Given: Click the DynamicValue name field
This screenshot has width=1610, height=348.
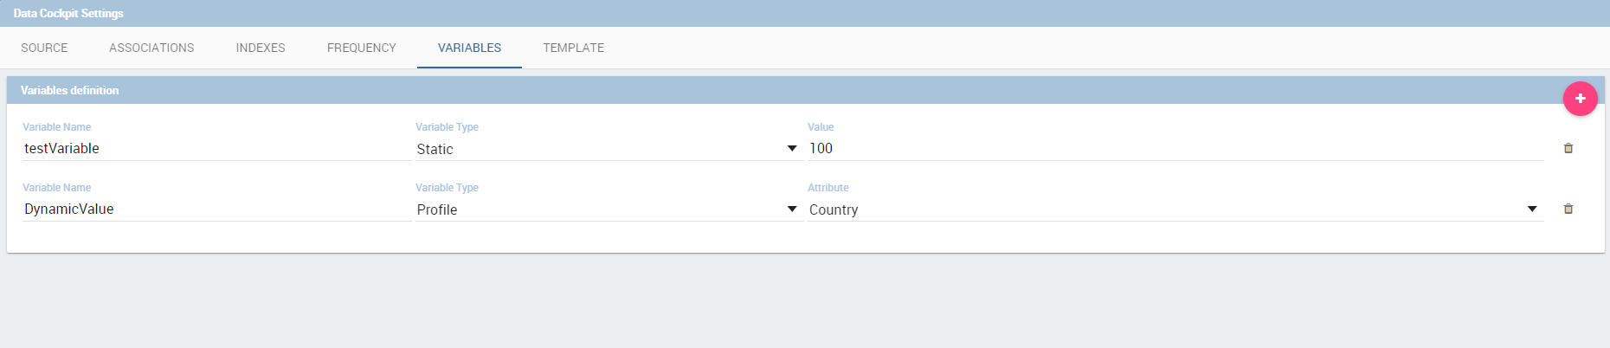Looking at the screenshot, I should click(x=216, y=209).
